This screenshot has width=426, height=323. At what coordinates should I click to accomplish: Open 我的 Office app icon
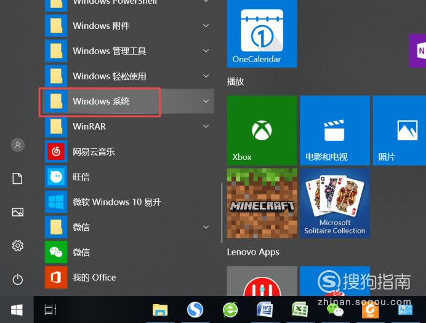56,277
